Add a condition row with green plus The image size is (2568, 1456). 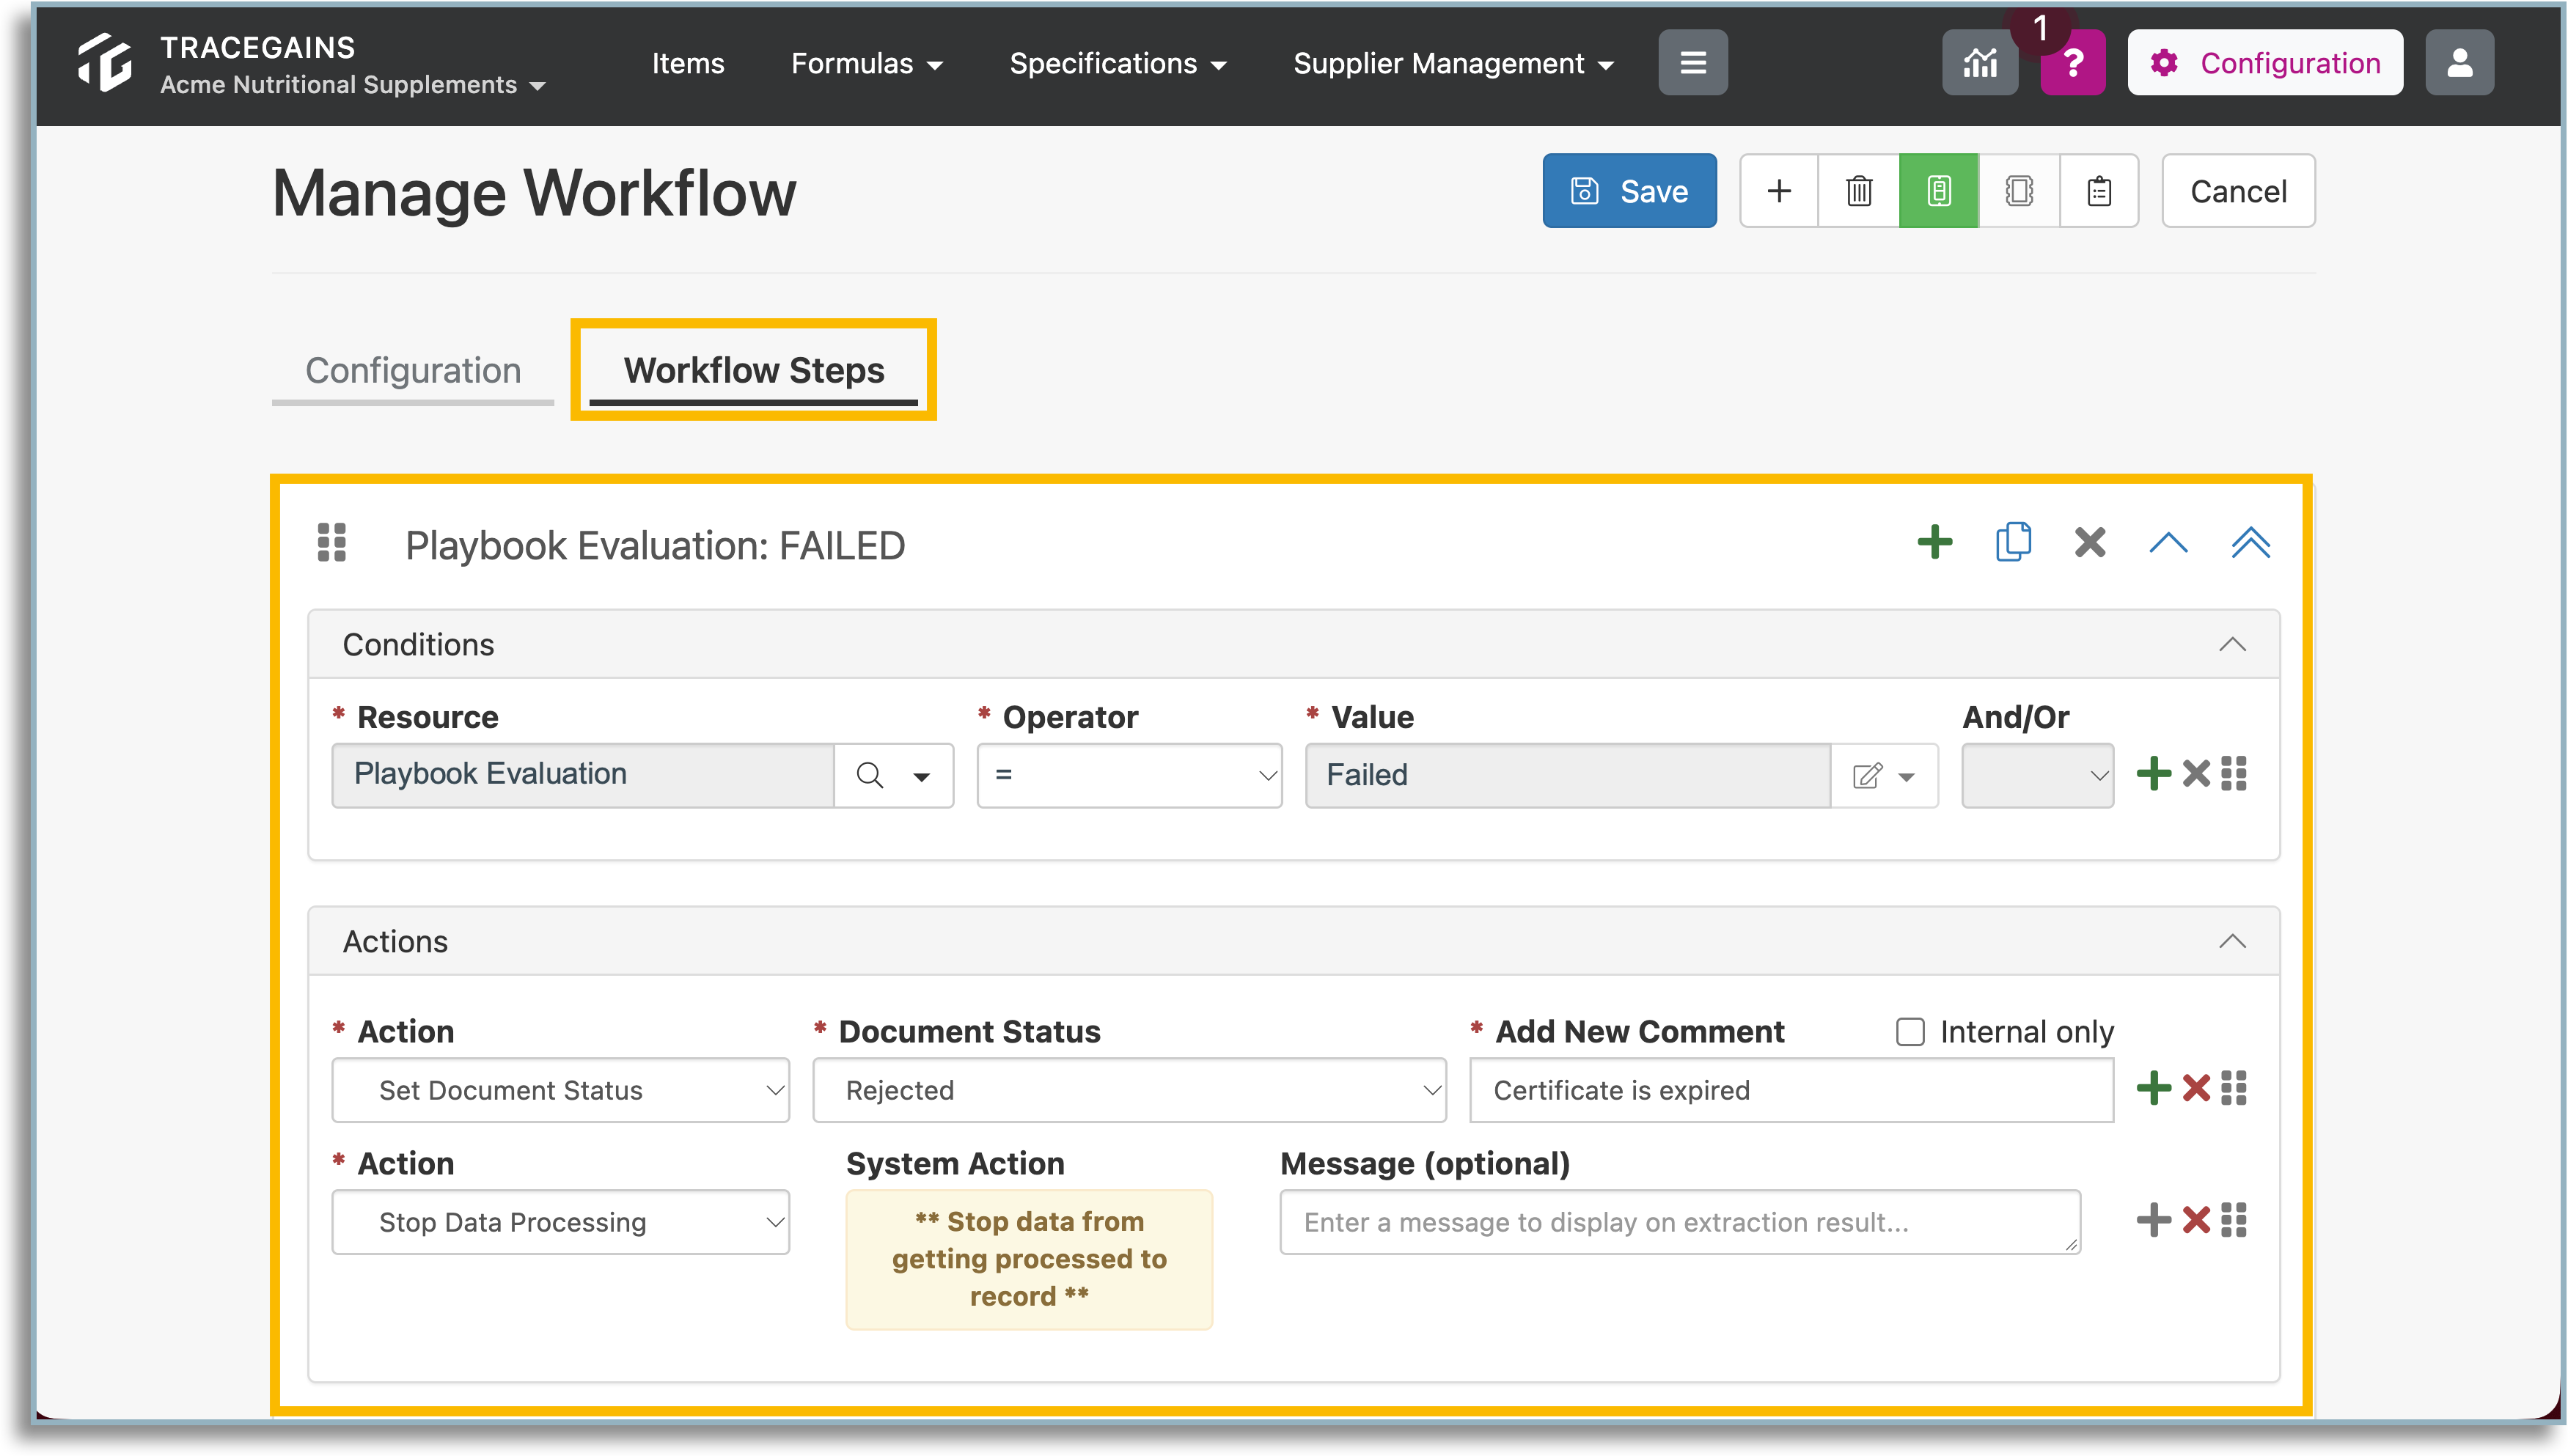tap(2153, 774)
